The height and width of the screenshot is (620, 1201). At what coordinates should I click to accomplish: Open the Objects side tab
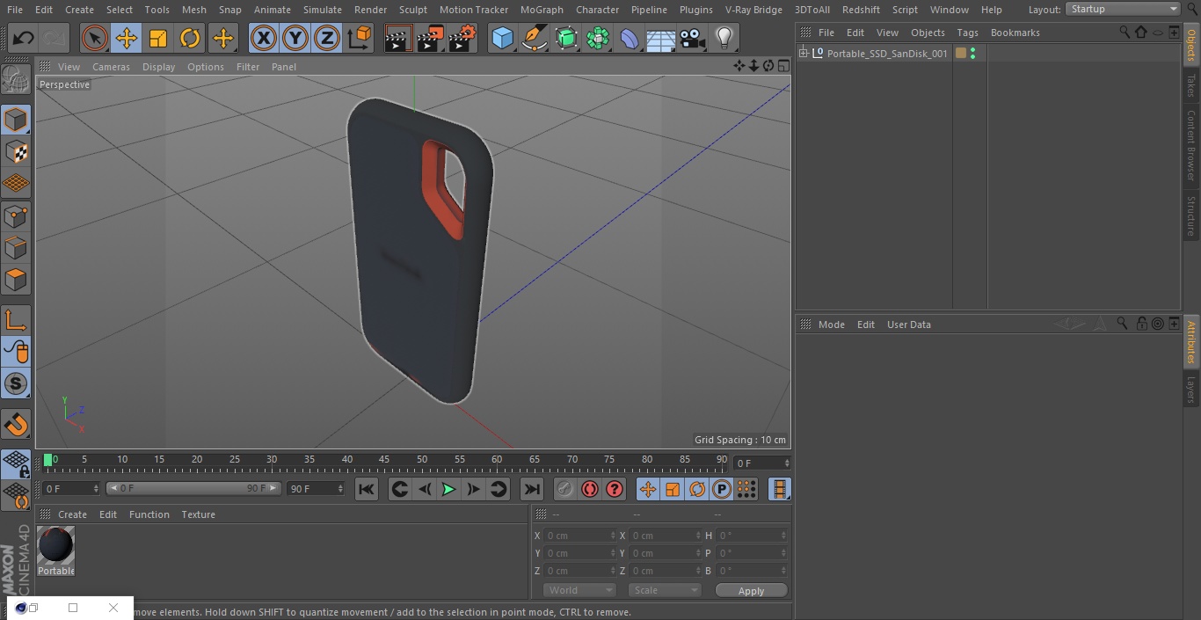coord(1191,44)
